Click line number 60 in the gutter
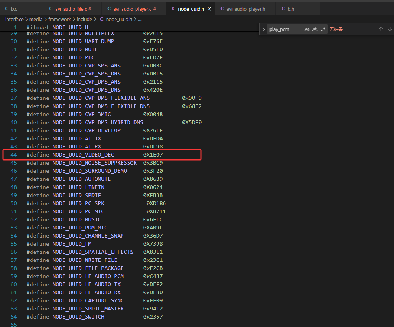The width and height of the screenshot is (394, 327). [14, 284]
